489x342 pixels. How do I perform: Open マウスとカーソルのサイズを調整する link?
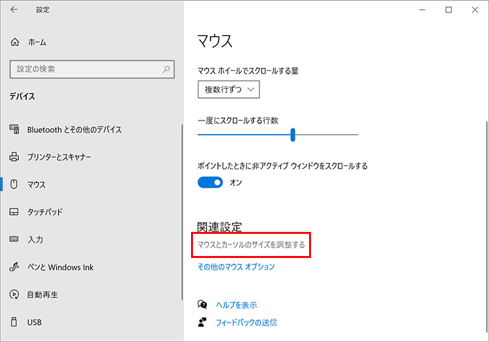pos(252,245)
